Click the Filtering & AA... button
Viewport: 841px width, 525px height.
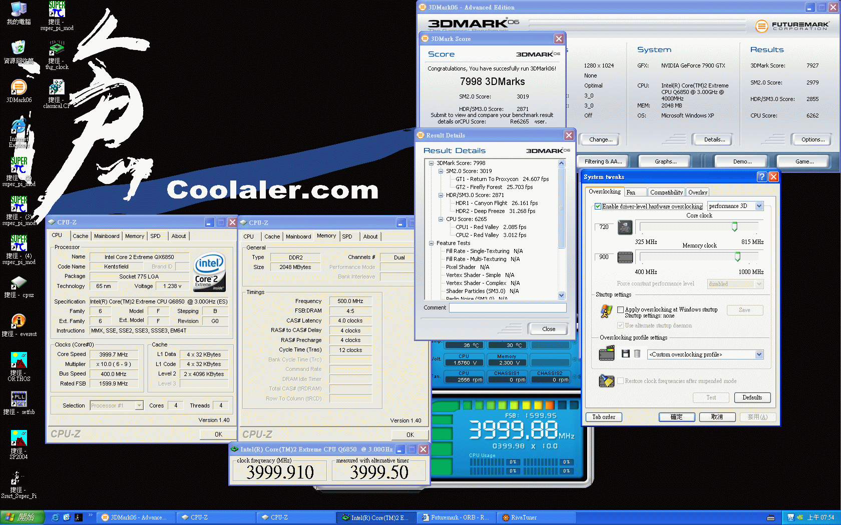[x=603, y=161]
